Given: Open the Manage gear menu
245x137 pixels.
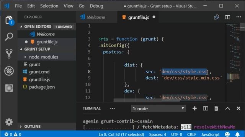Looking at the screenshot, I should (x=9, y=122).
